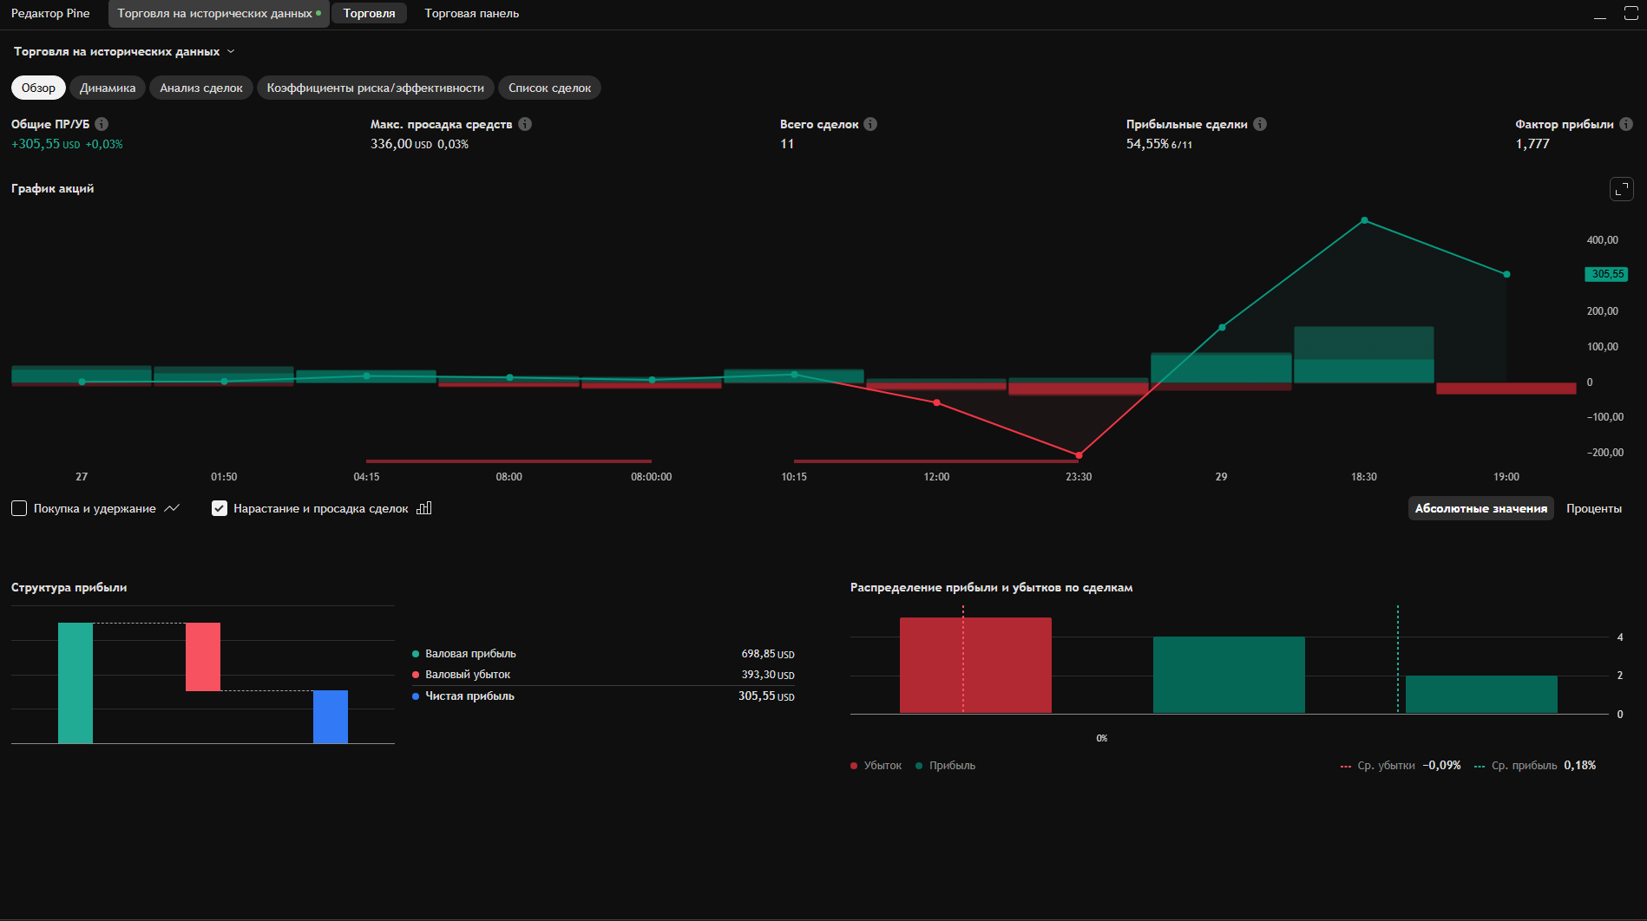The height and width of the screenshot is (921, 1647).
Task: Open Коэффициенты риска/эффективности section
Action: pyautogui.click(x=375, y=88)
